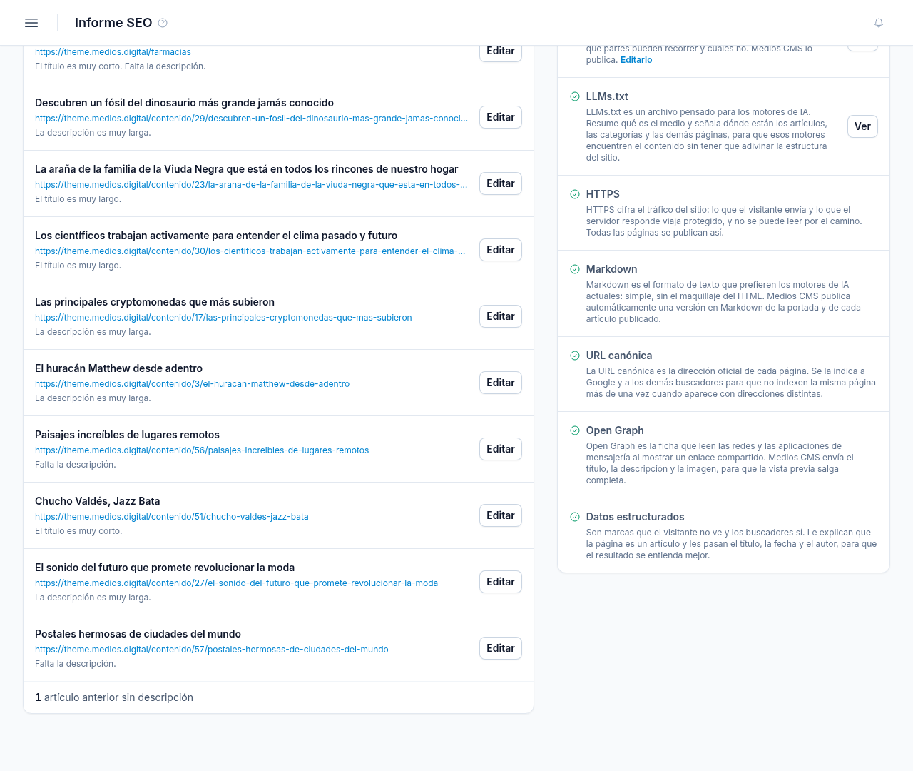Edit the Chucho Valdés article

pos(501,515)
